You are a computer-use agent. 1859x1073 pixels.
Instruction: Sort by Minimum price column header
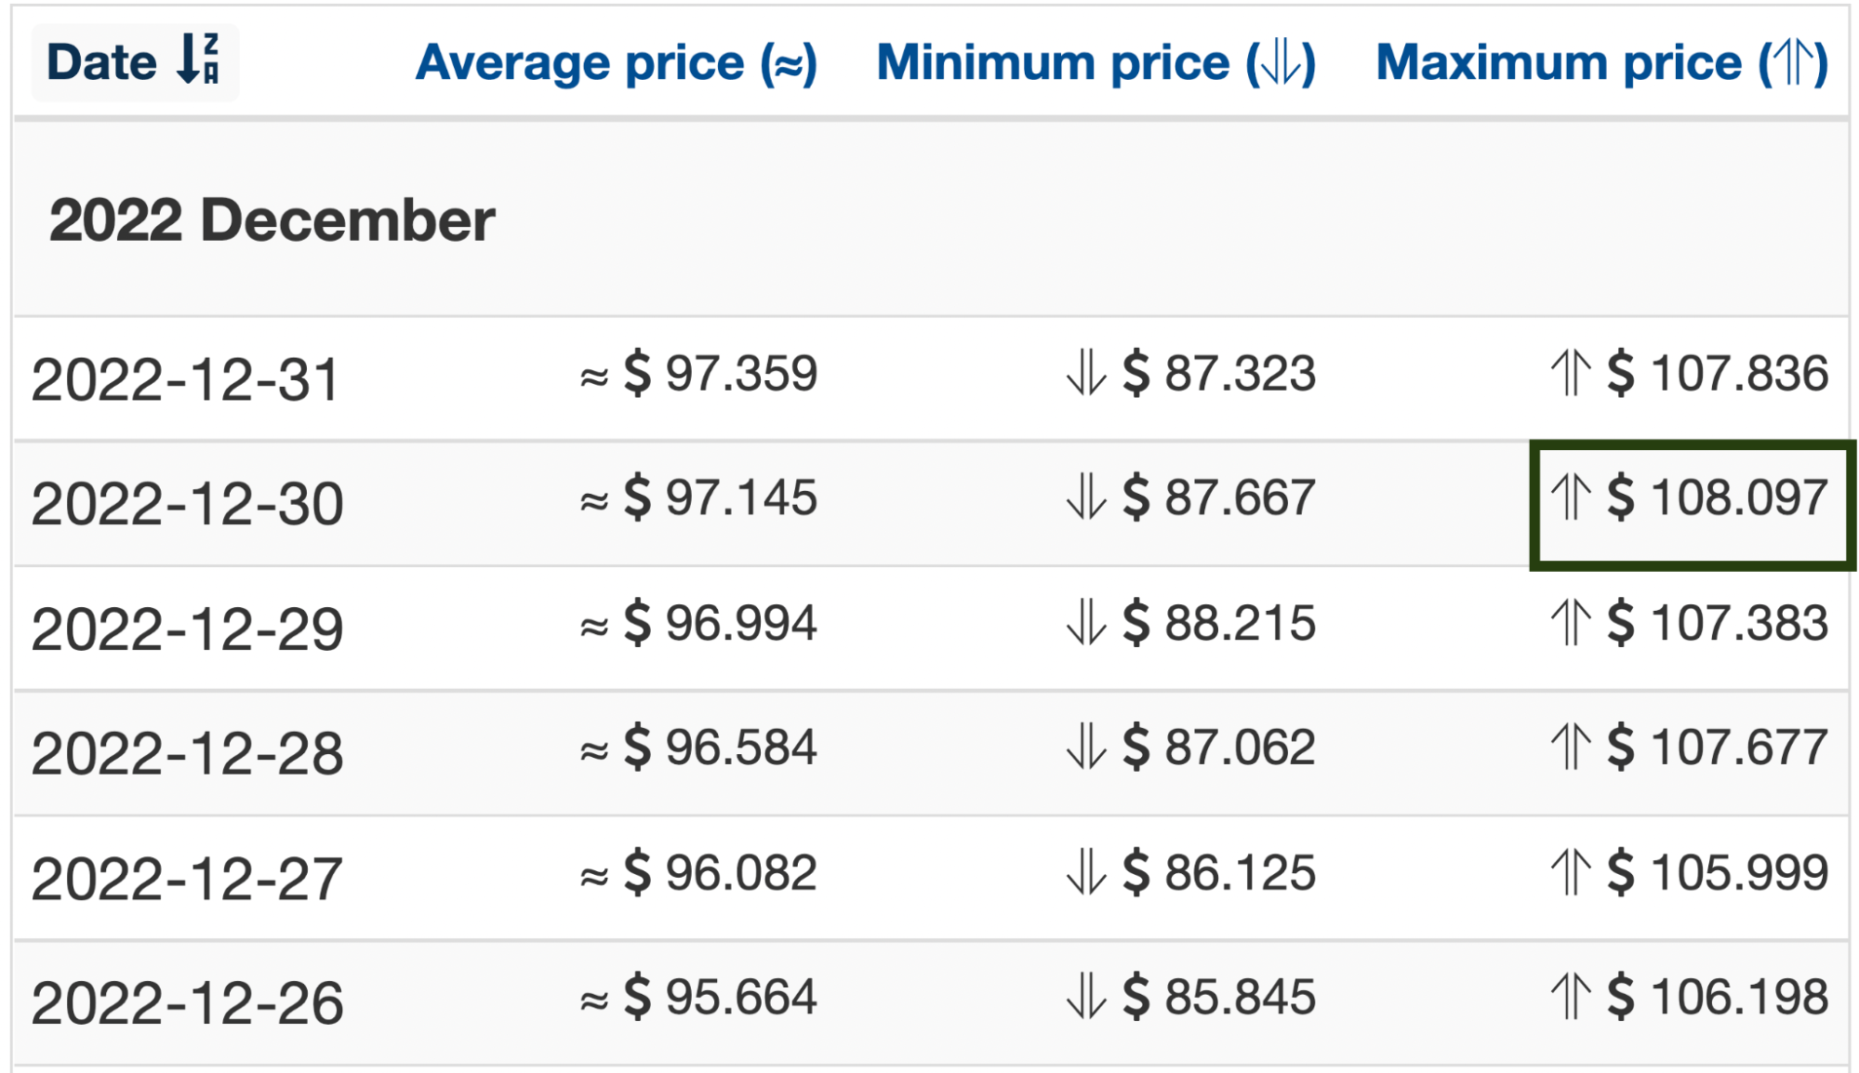pyautogui.click(x=1096, y=62)
